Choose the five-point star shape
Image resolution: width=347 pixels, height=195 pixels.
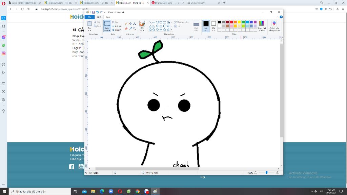164,29
